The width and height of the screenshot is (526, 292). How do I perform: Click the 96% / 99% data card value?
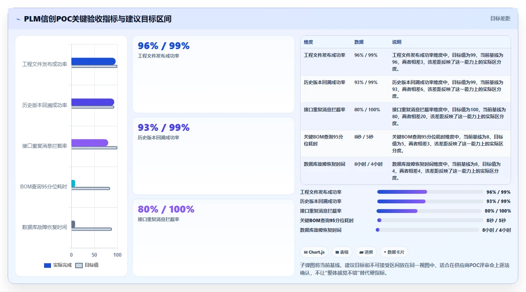click(164, 46)
